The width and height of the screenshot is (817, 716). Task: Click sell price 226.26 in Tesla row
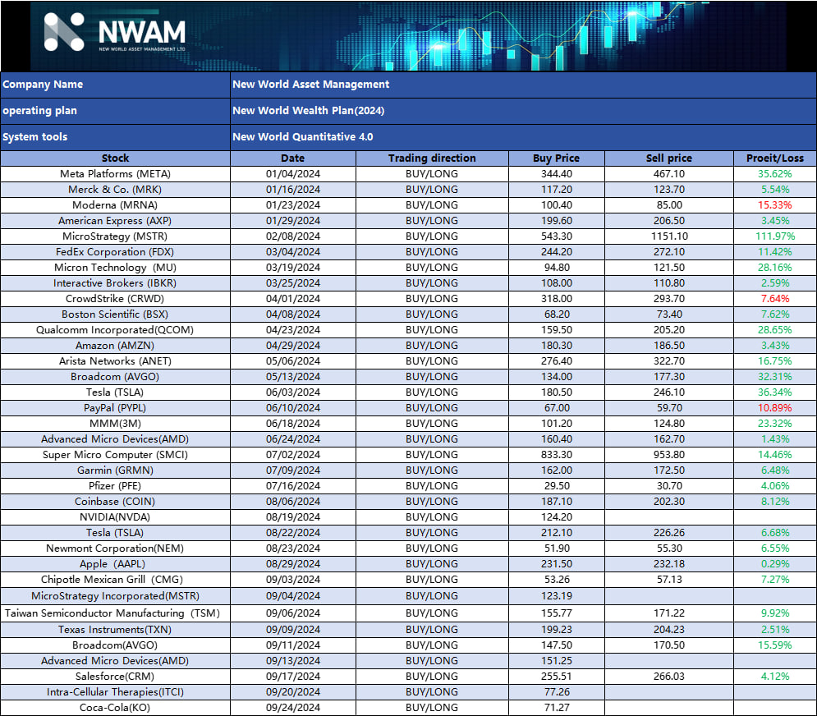(x=669, y=533)
